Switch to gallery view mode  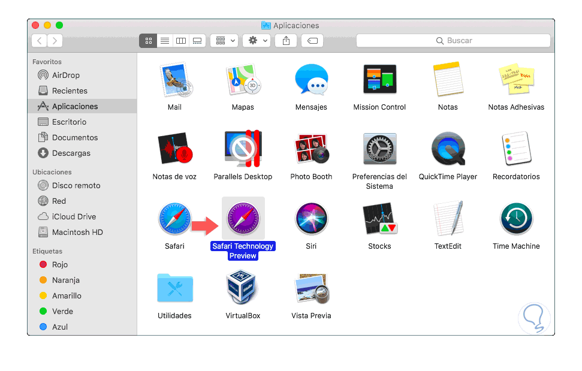197,41
